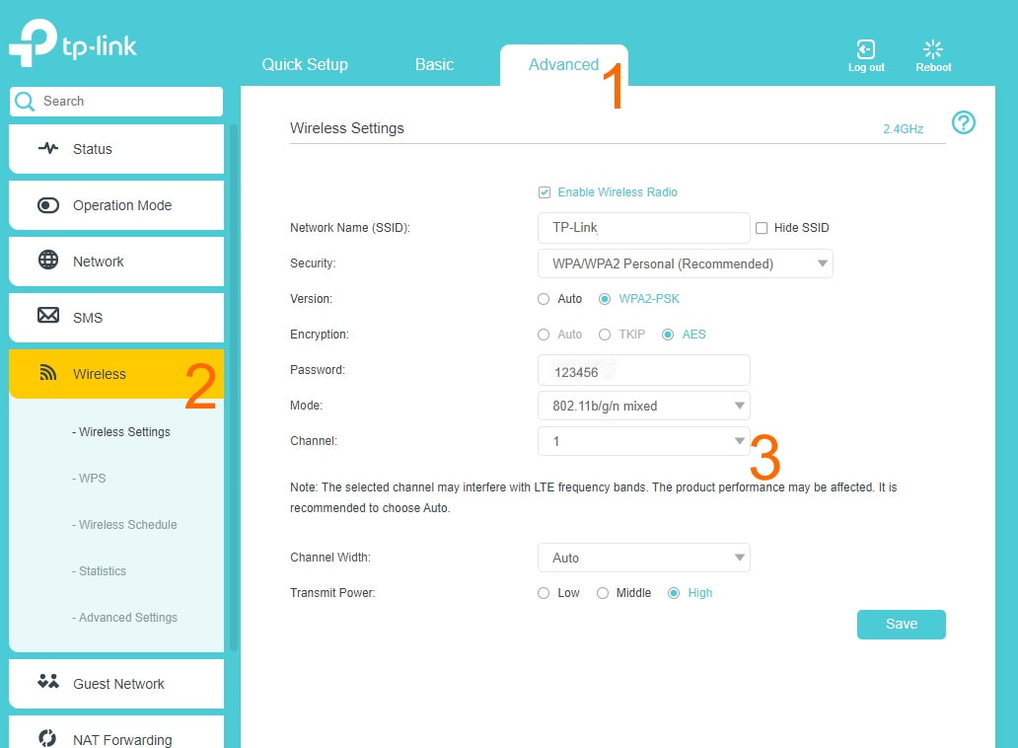Viewport: 1018px width, 748px height.
Task: Check the Hide SSID checkbox
Action: (x=762, y=228)
